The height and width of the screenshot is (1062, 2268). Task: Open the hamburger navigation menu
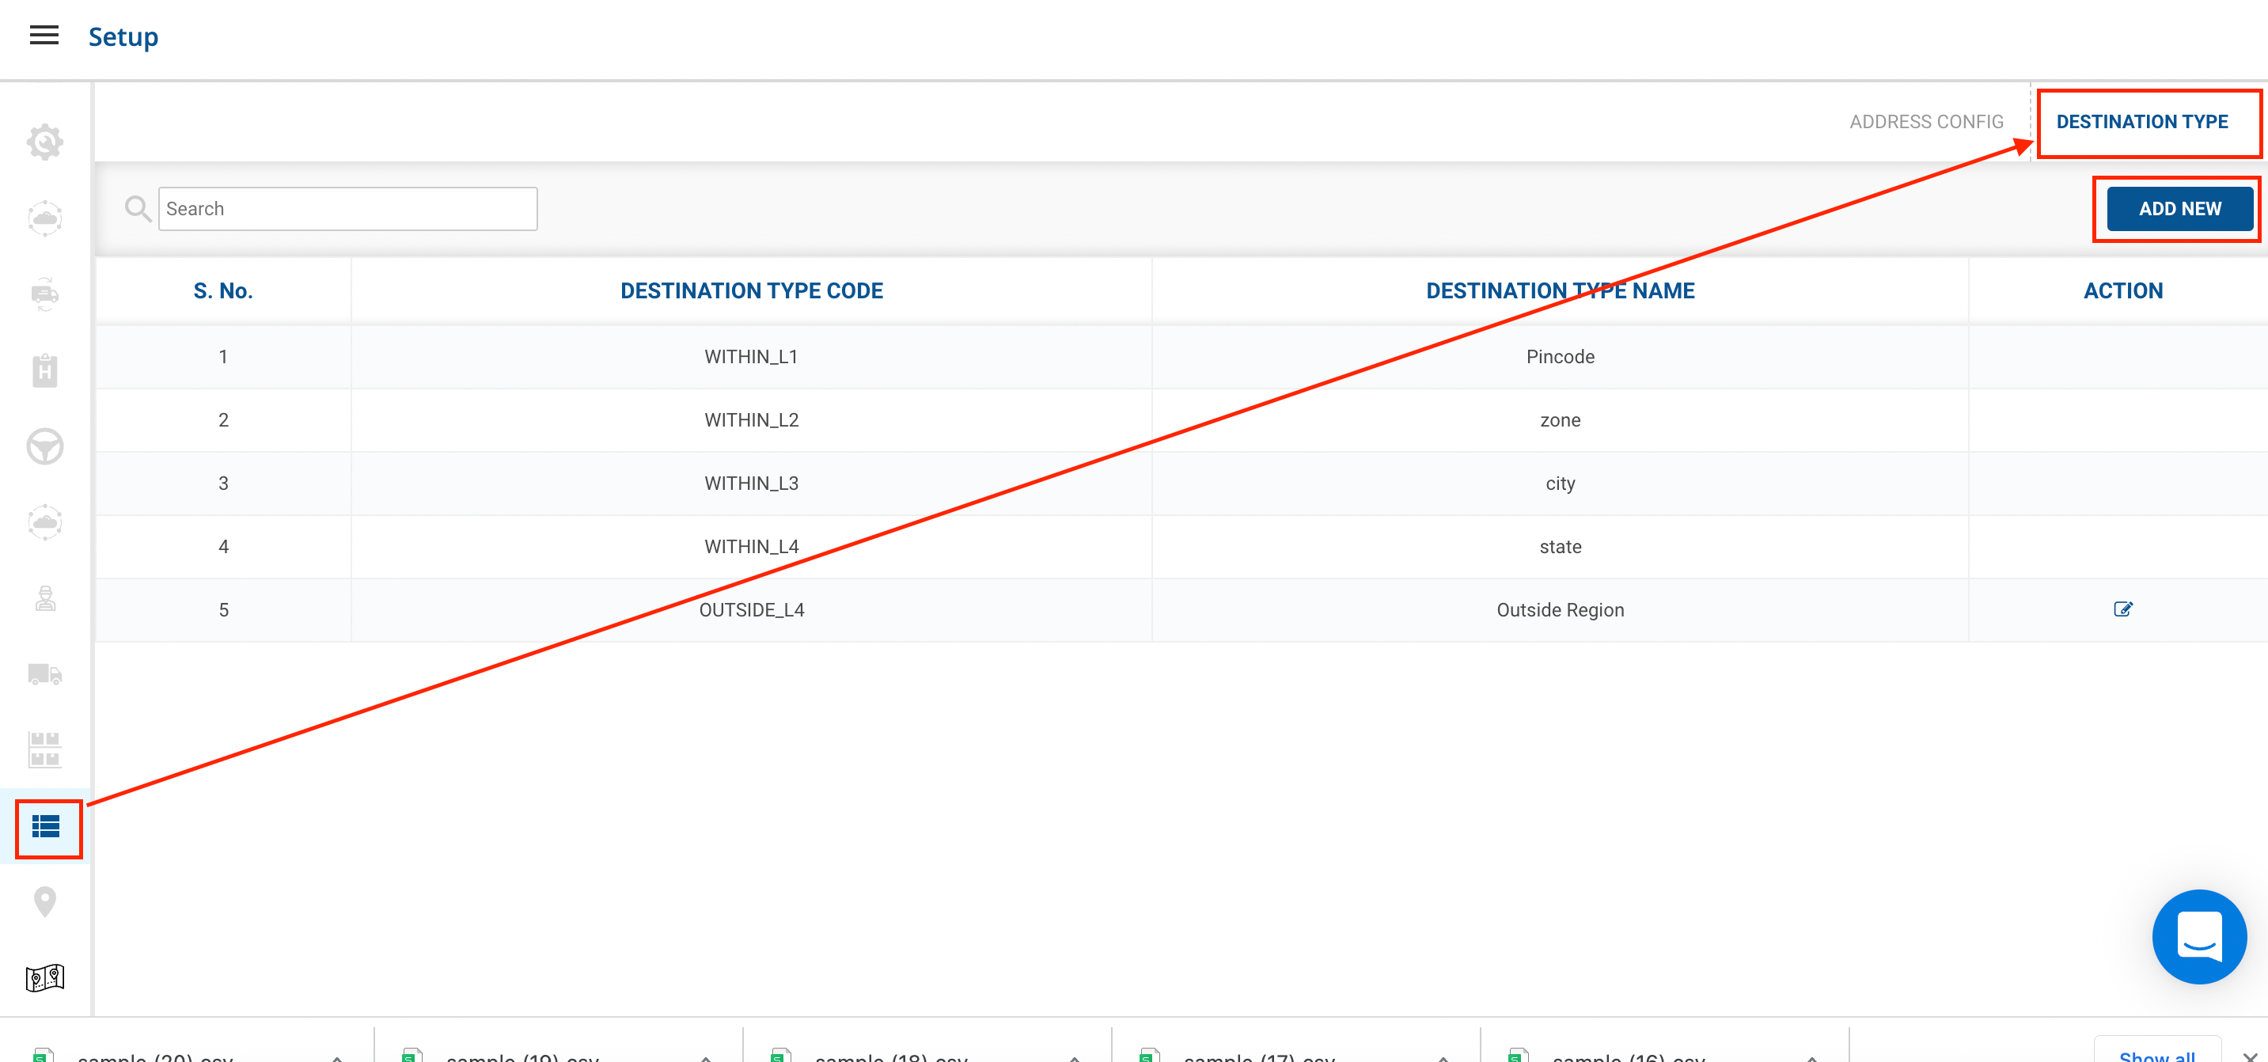[44, 36]
